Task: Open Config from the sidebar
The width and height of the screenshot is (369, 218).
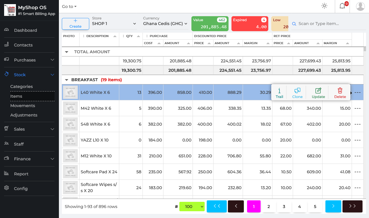Action: 21,189
